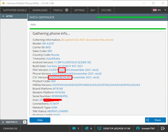Click the desktop computer icon

pos(99,128)
